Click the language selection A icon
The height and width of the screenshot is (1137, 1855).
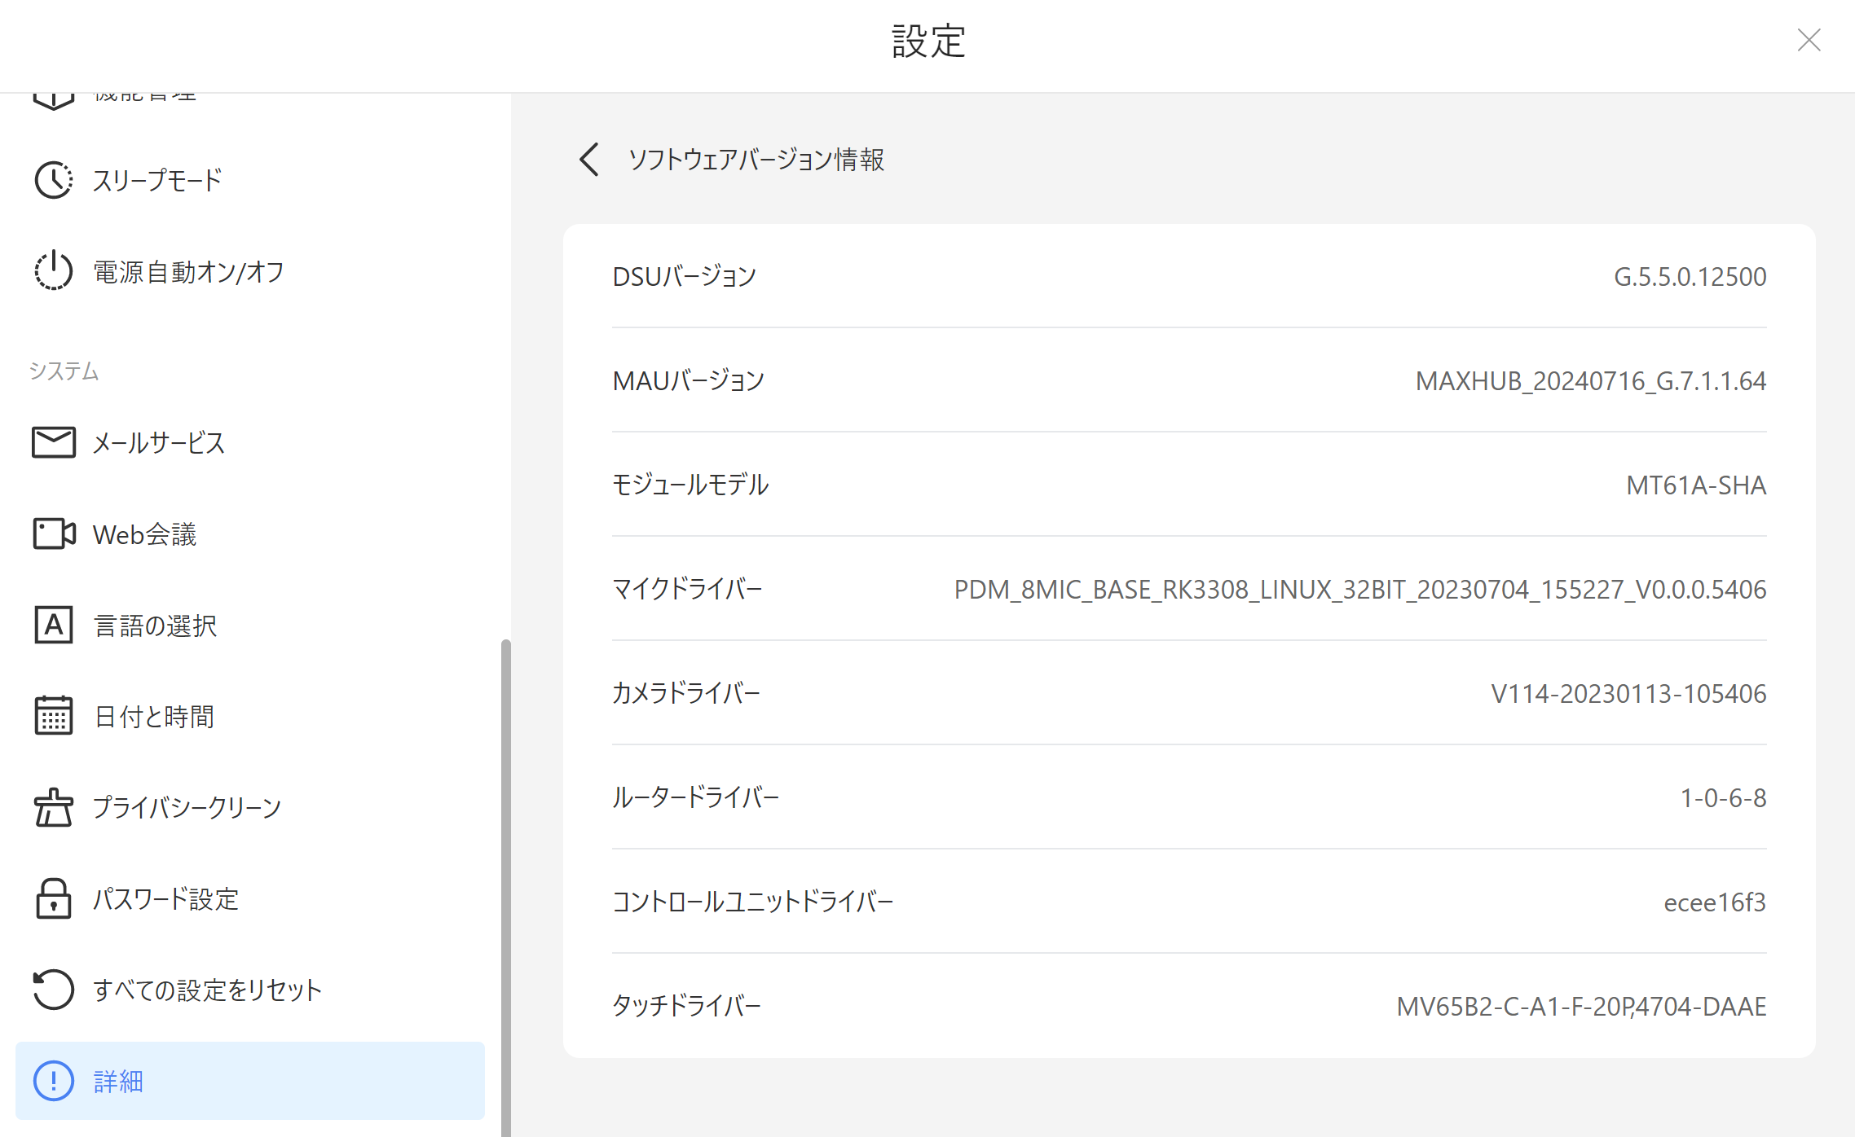coord(54,626)
